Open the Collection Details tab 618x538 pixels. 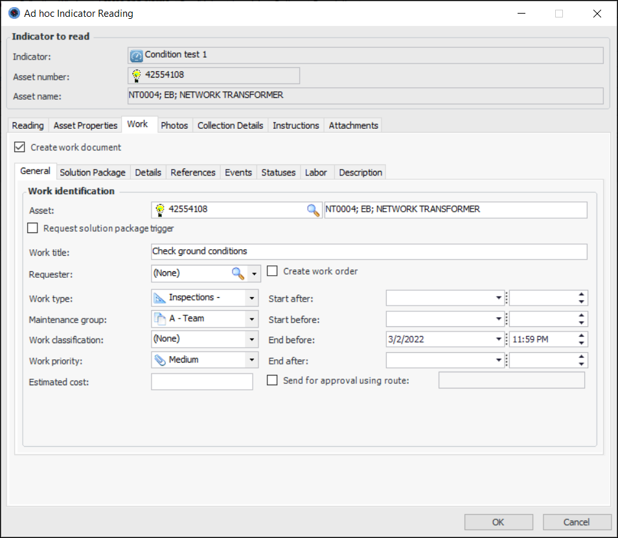coord(230,126)
